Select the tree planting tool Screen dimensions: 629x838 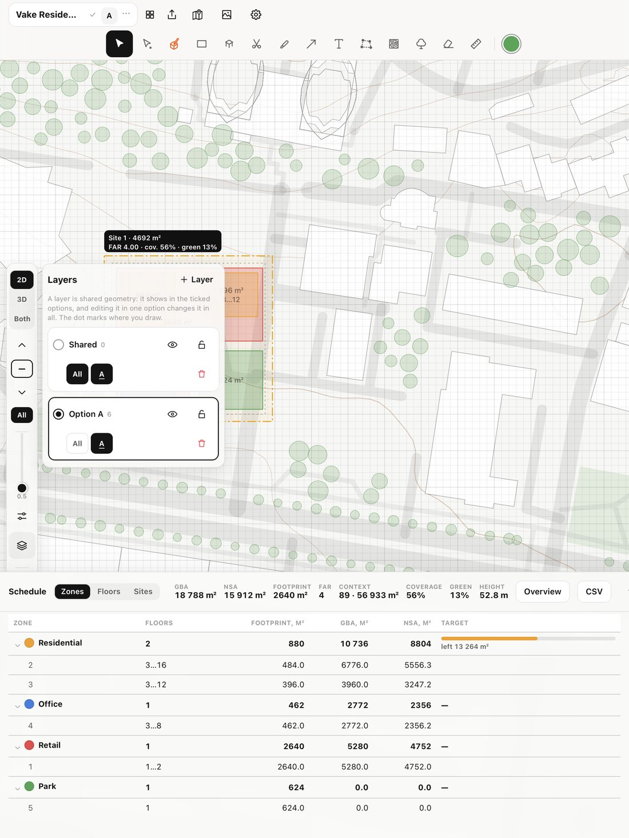point(421,44)
